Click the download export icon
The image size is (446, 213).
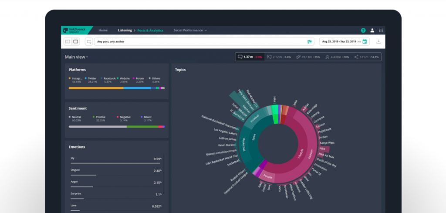click(378, 41)
